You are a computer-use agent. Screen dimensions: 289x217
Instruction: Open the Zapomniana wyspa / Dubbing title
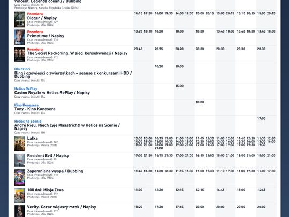coord(55,171)
